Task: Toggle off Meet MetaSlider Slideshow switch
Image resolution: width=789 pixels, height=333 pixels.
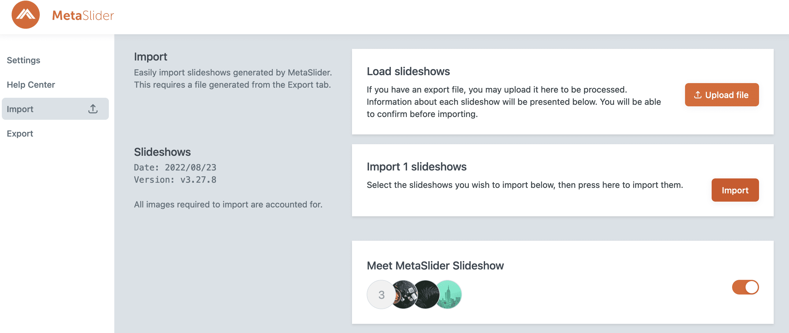Action: click(745, 287)
